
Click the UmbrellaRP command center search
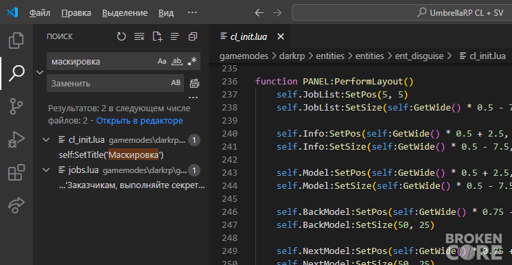pyautogui.click(x=402, y=12)
